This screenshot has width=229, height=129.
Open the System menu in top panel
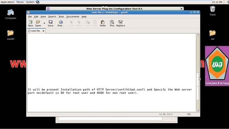point(30,2)
